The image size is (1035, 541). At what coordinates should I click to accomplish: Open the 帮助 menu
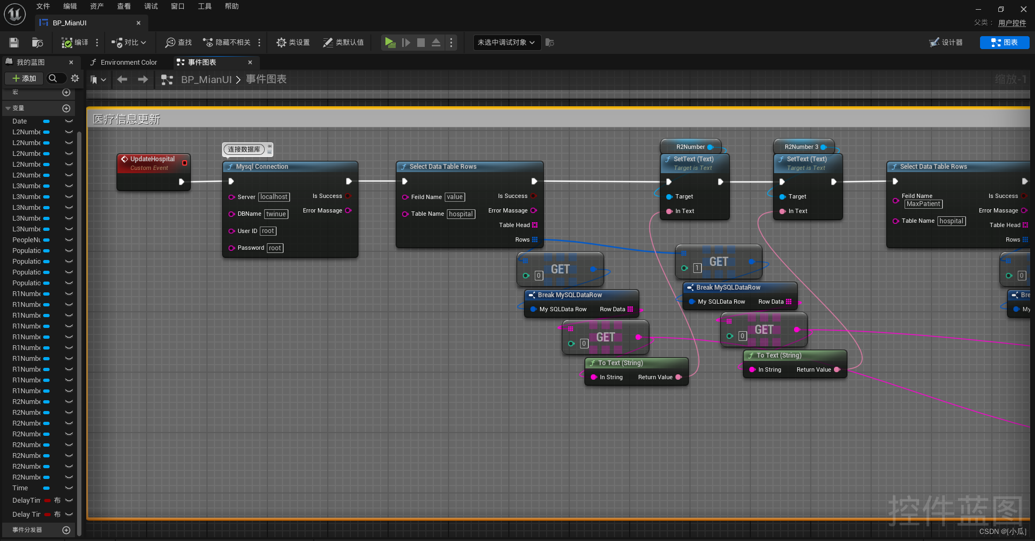232,6
